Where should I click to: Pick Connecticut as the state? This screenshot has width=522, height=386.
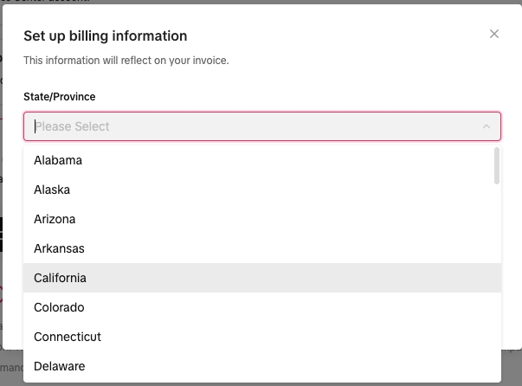pyautogui.click(x=68, y=337)
